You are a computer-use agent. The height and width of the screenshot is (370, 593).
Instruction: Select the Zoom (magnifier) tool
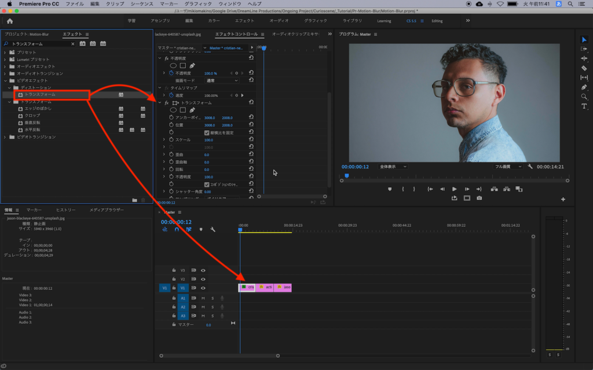pos(584,97)
